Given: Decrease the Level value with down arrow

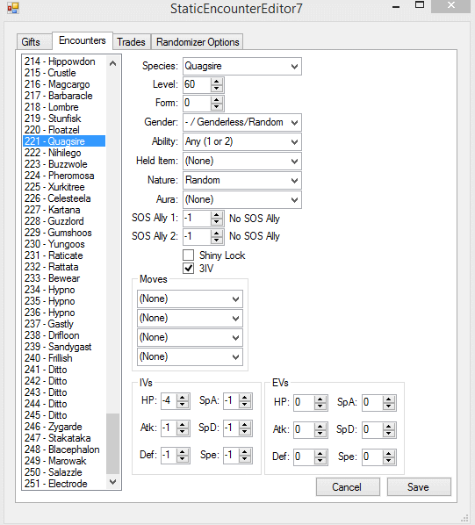Looking at the screenshot, I should pyautogui.click(x=217, y=89).
